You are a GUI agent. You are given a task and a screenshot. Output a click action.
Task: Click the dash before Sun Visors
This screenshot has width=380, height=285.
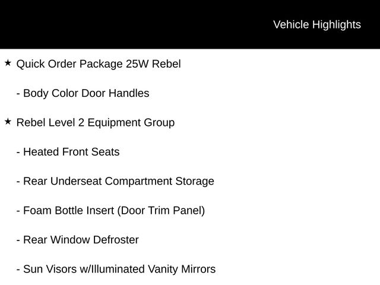click(x=18, y=269)
